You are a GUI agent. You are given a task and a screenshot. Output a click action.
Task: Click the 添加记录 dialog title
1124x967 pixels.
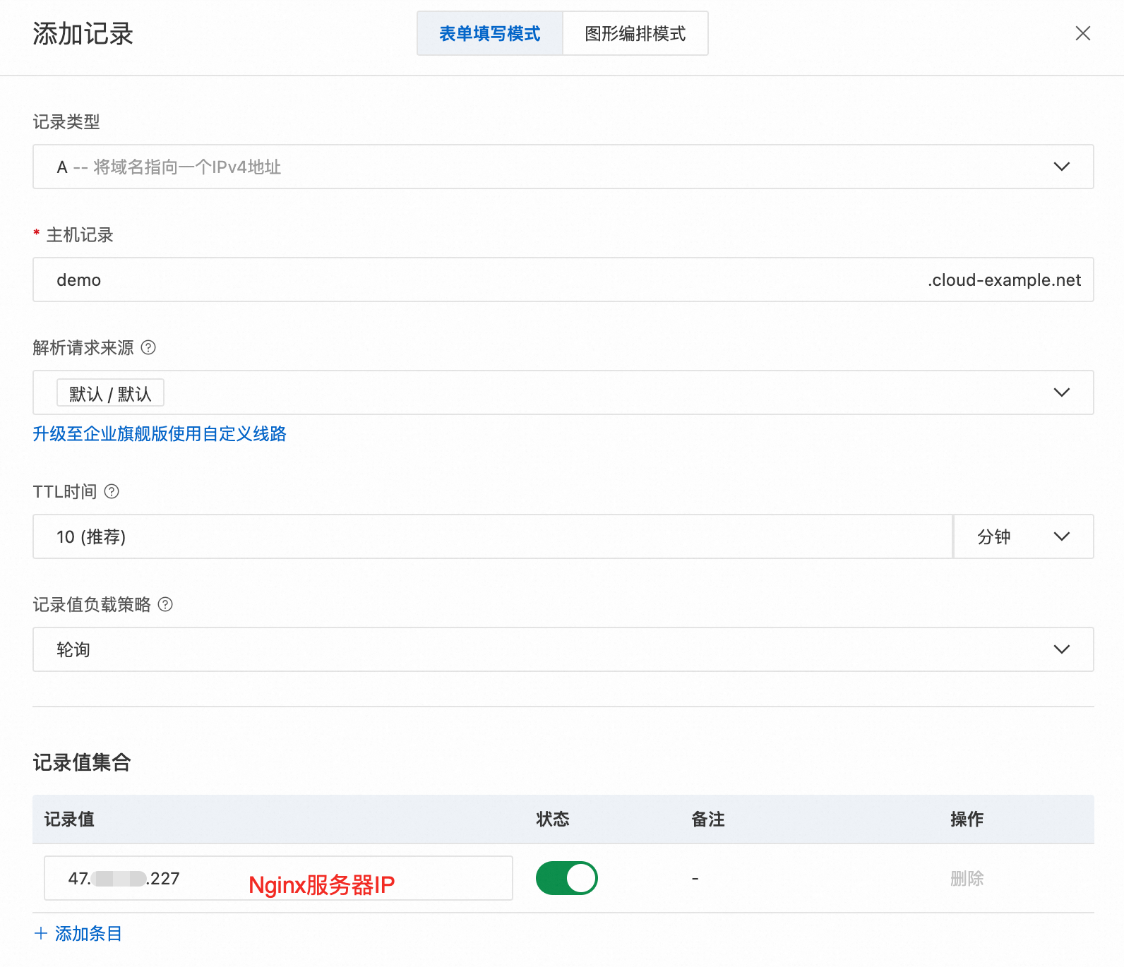(83, 33)
